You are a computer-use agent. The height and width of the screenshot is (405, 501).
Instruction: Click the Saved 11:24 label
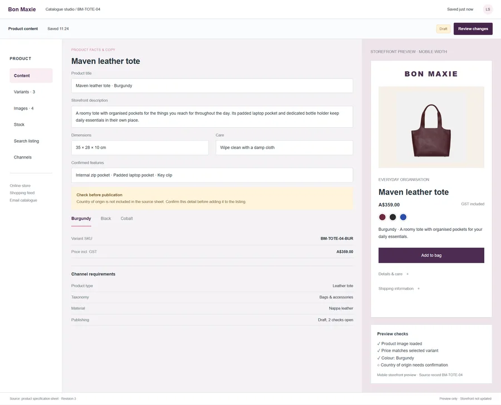point(58,29)
